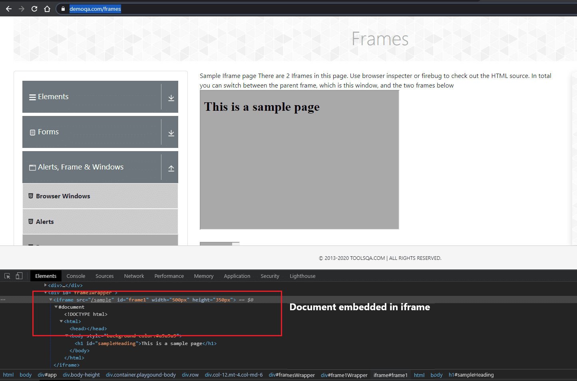Click the h1#sampleHeading breadcrumb
Screen dimensions: 577x381
[471, 375]
